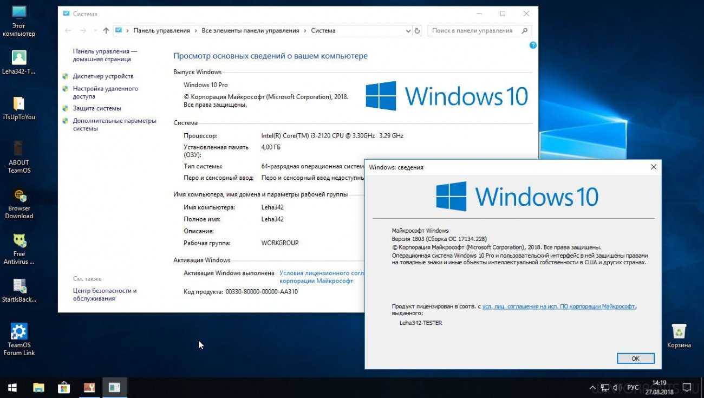Open the Этот компьютер desktop icon
Image resolution: width=704 pixels, height=398 pixels.
19,21
